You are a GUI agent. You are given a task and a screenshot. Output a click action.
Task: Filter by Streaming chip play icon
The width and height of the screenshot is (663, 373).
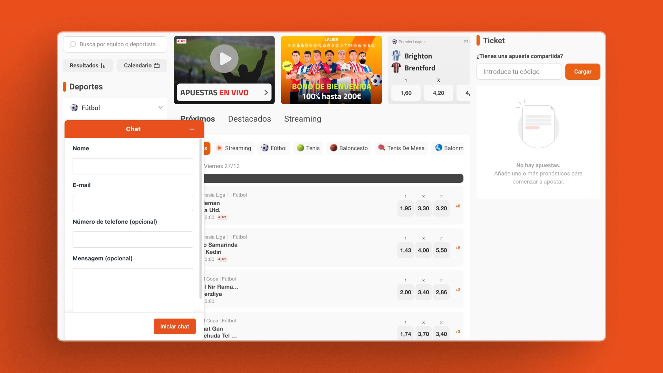pos(219,148)
